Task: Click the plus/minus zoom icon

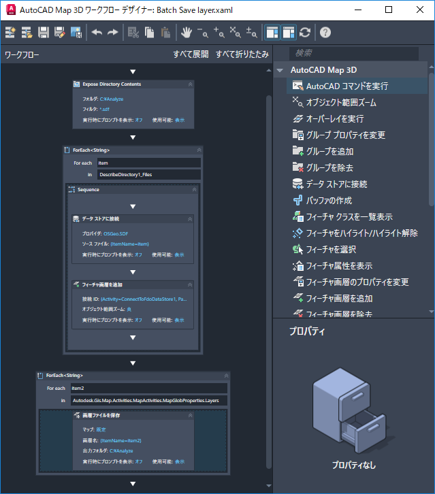Action: pos(252,33)
